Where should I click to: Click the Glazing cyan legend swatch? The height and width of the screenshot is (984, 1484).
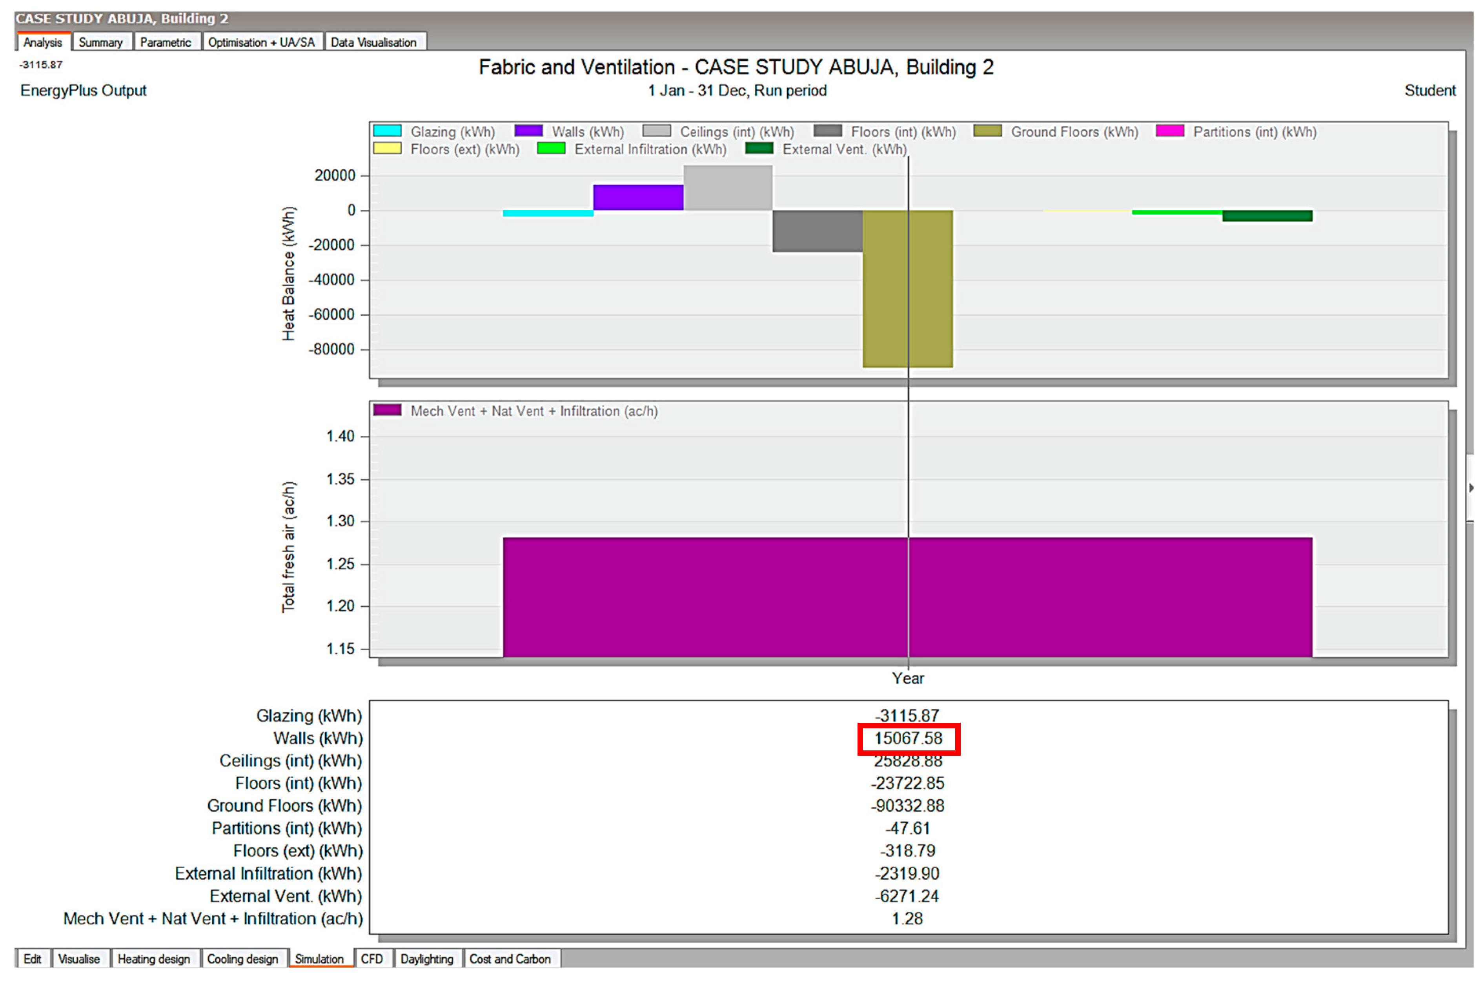(387, 131)
